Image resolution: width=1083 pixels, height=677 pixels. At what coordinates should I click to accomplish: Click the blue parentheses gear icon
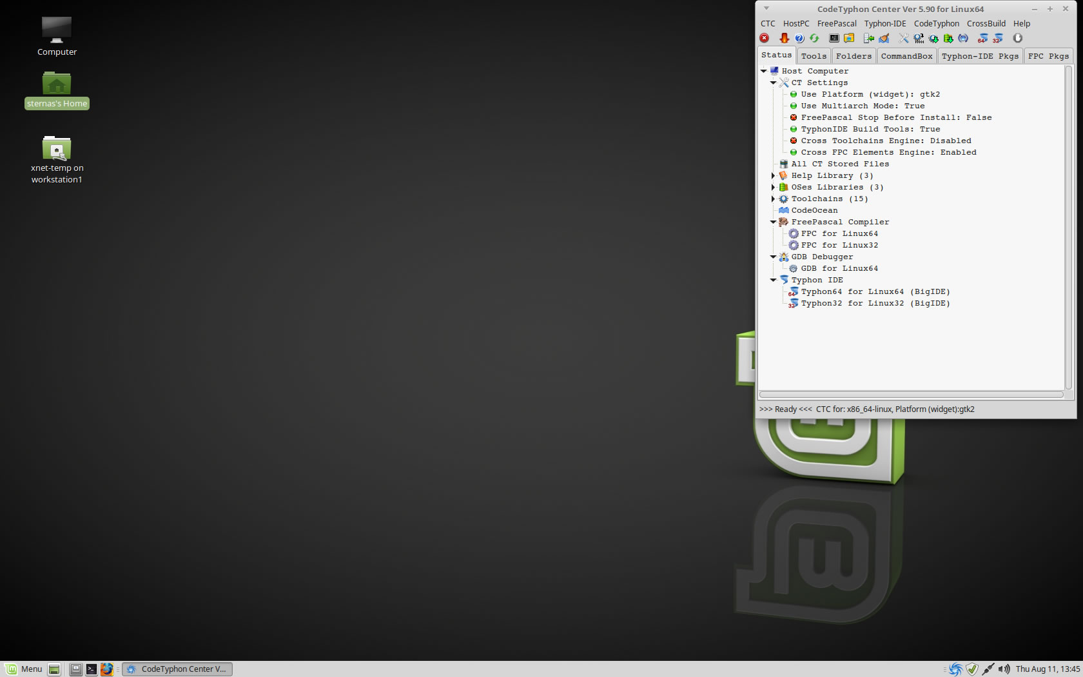tap(963, 38)
